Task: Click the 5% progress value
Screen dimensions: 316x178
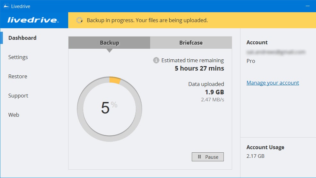Action: tap(109, 107)
